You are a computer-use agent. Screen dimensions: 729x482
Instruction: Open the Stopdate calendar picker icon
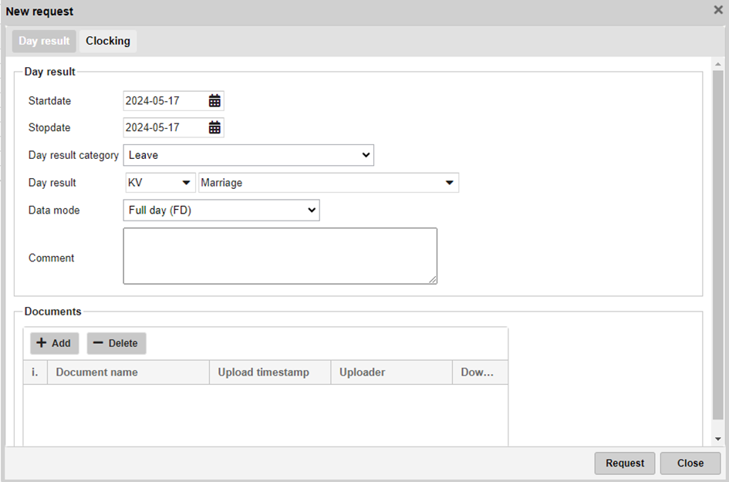coord(214,128)
